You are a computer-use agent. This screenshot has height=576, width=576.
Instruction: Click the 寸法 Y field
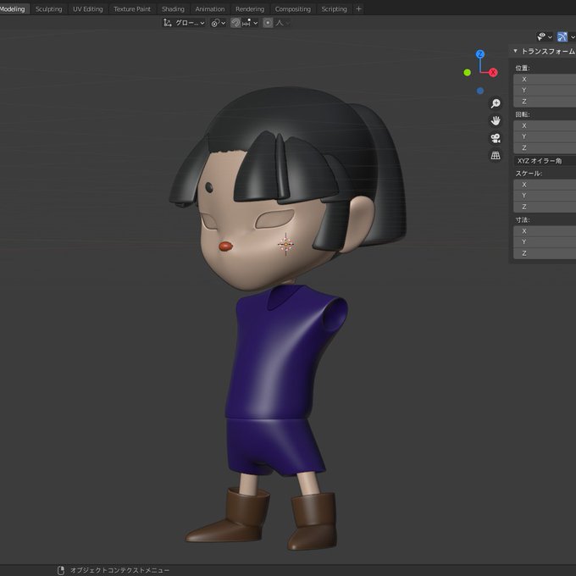point(545,242)
